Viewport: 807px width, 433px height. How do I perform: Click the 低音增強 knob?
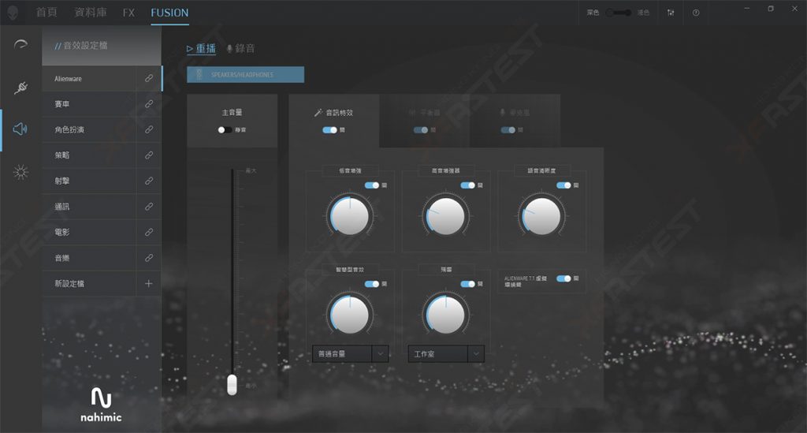[x=350, y=216]
